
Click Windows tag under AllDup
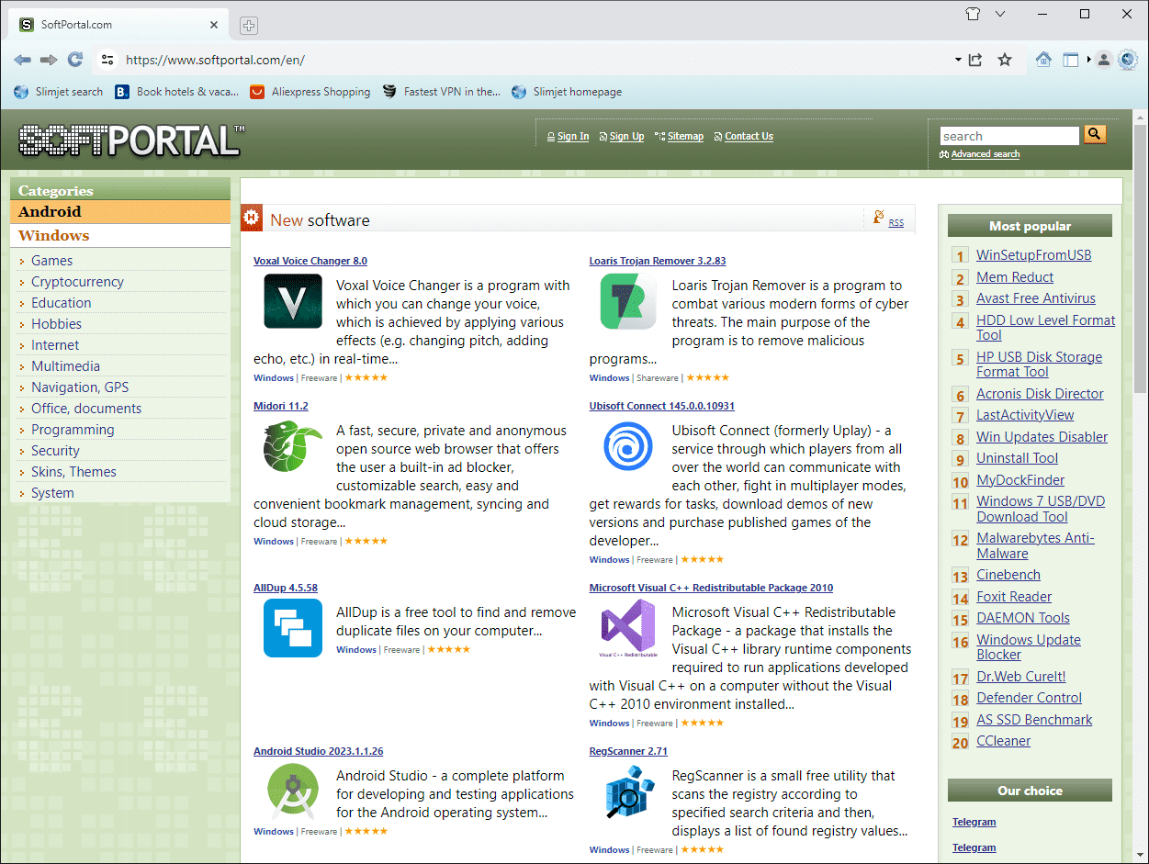356,650
